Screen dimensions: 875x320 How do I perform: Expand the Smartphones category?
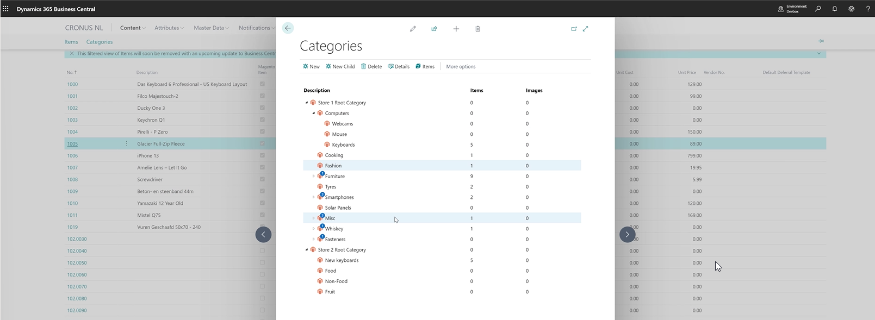(314, 197)
